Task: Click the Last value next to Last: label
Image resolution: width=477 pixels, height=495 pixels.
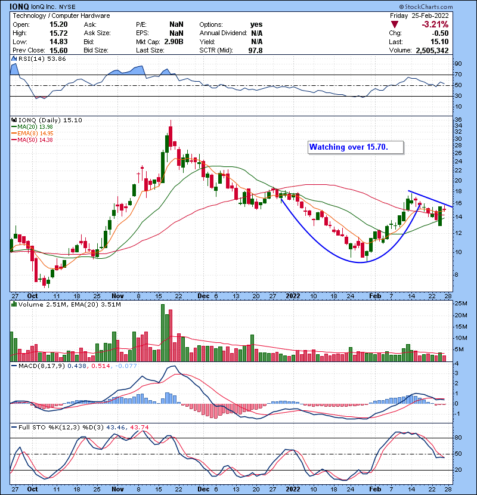Action: 440,42
